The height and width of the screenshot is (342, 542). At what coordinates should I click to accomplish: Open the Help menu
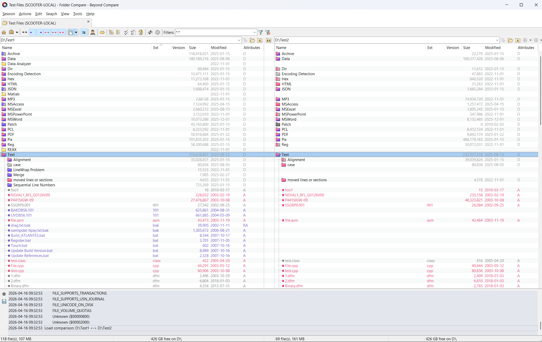click(x=90, y=14)
